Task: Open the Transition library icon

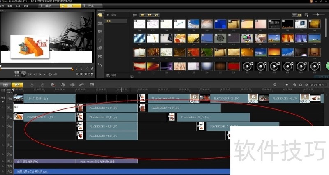Action: click(100, 32)
